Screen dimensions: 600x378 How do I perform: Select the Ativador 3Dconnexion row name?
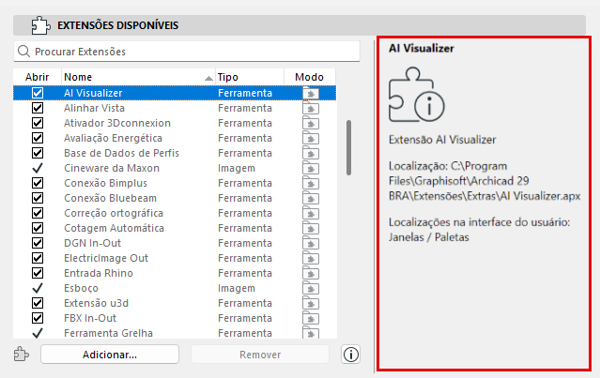tap(117, 123)
